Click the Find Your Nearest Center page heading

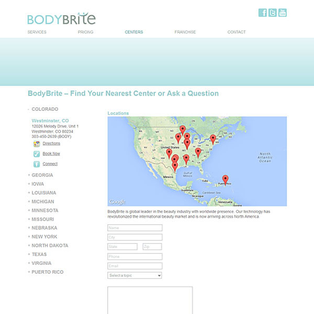tap(123, 93)
